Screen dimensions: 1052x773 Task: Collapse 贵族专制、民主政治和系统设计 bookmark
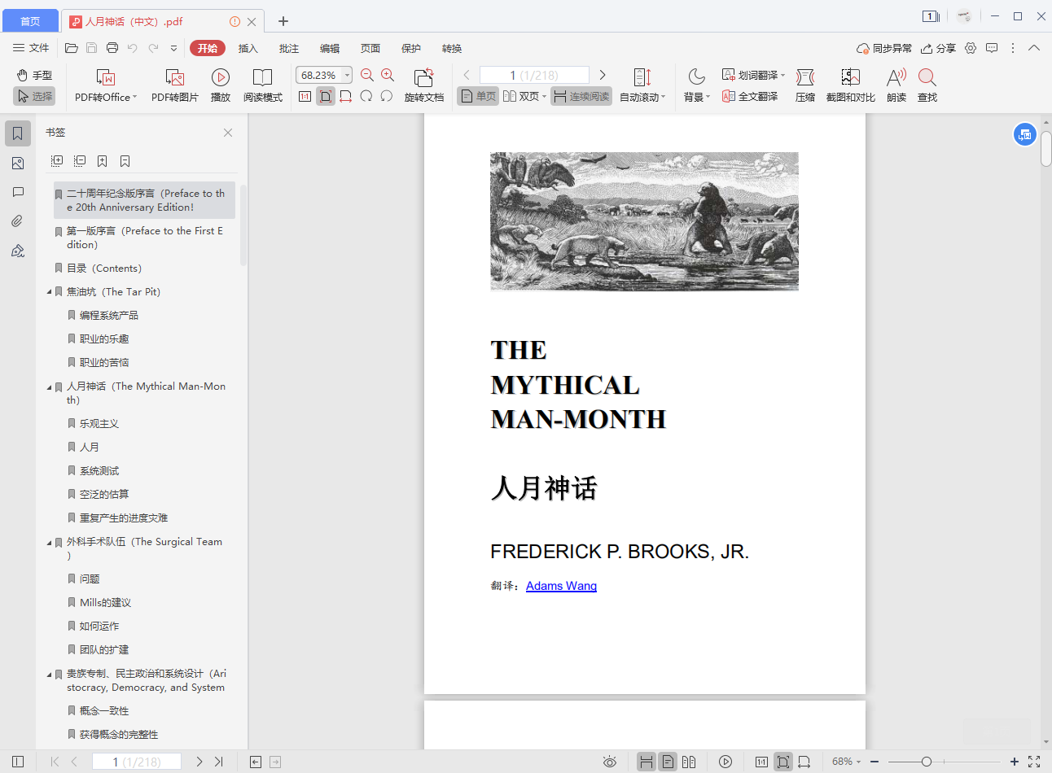[49, 674]
